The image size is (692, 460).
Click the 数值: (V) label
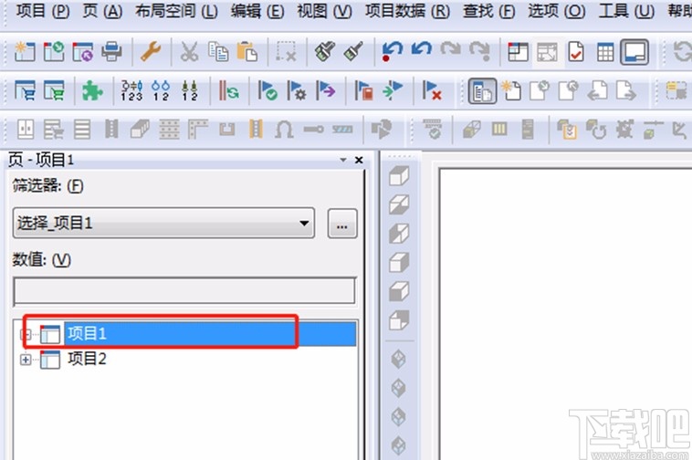click(41, 260)
